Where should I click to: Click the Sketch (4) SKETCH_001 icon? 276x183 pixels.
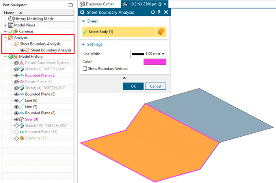pos(22,88)
